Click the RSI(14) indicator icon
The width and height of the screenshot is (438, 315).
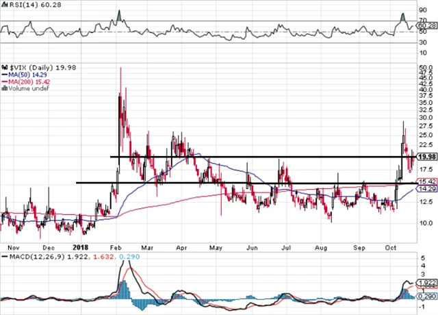point(3,5)
